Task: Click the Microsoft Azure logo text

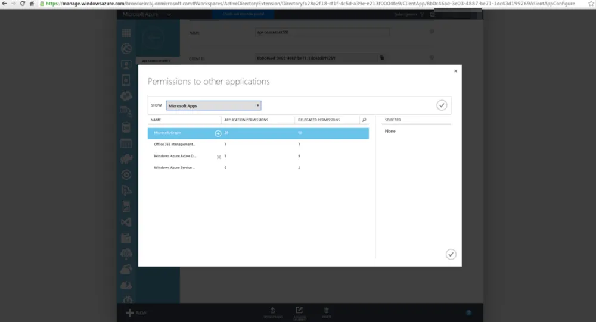Action: [x=140, y=14]
